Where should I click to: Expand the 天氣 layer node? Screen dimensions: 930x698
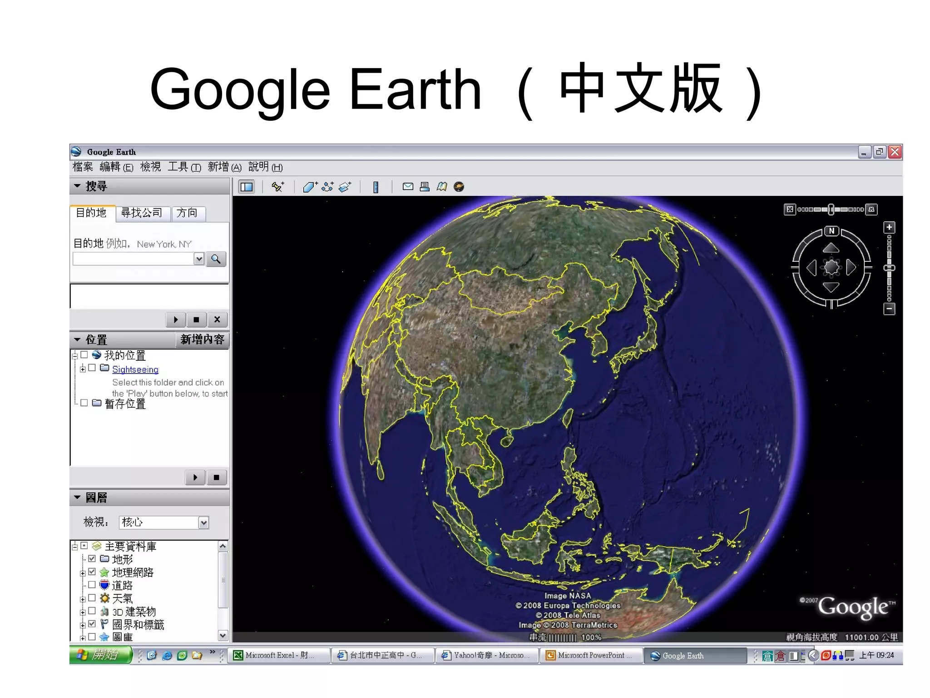click(x=83, y=599)
